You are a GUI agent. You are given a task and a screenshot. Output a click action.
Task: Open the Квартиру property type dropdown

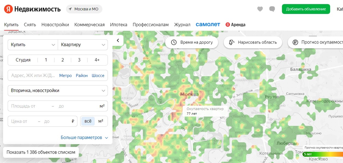(83, 45)
